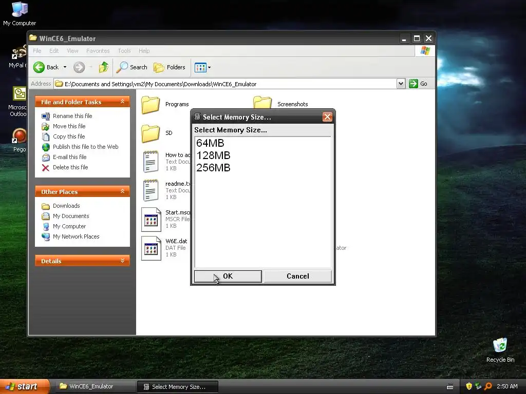The height and width of the screenshot is (394, 526).
Task: Go up one folder level
Action: click(x=104, y=67)
